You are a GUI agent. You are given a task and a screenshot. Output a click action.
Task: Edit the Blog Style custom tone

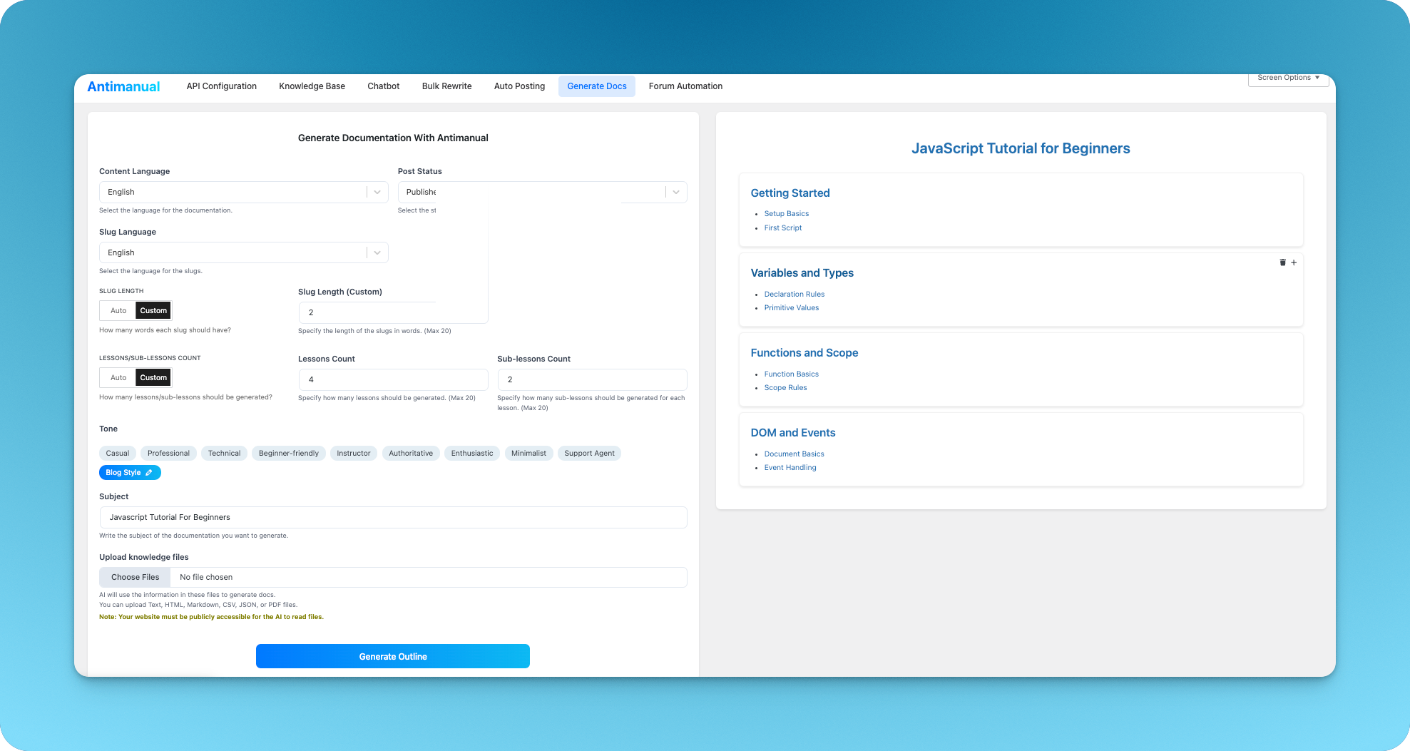click(x=149, y=472)
